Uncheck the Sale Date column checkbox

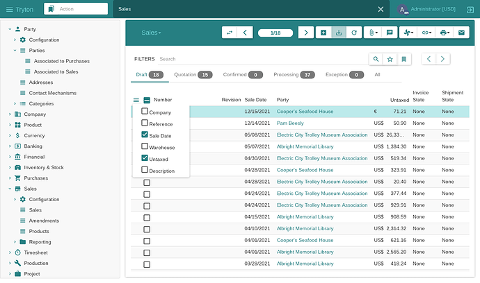[145, 135]
